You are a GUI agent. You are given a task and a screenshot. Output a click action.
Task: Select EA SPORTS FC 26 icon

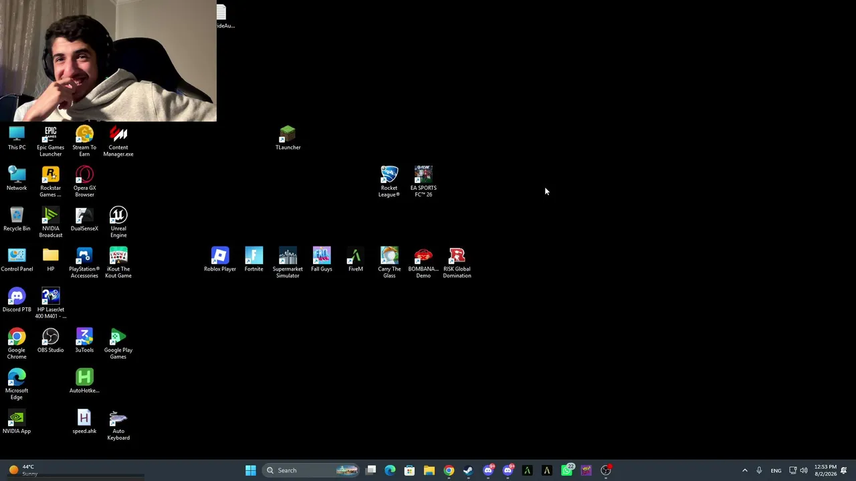(x=423, y=182)
